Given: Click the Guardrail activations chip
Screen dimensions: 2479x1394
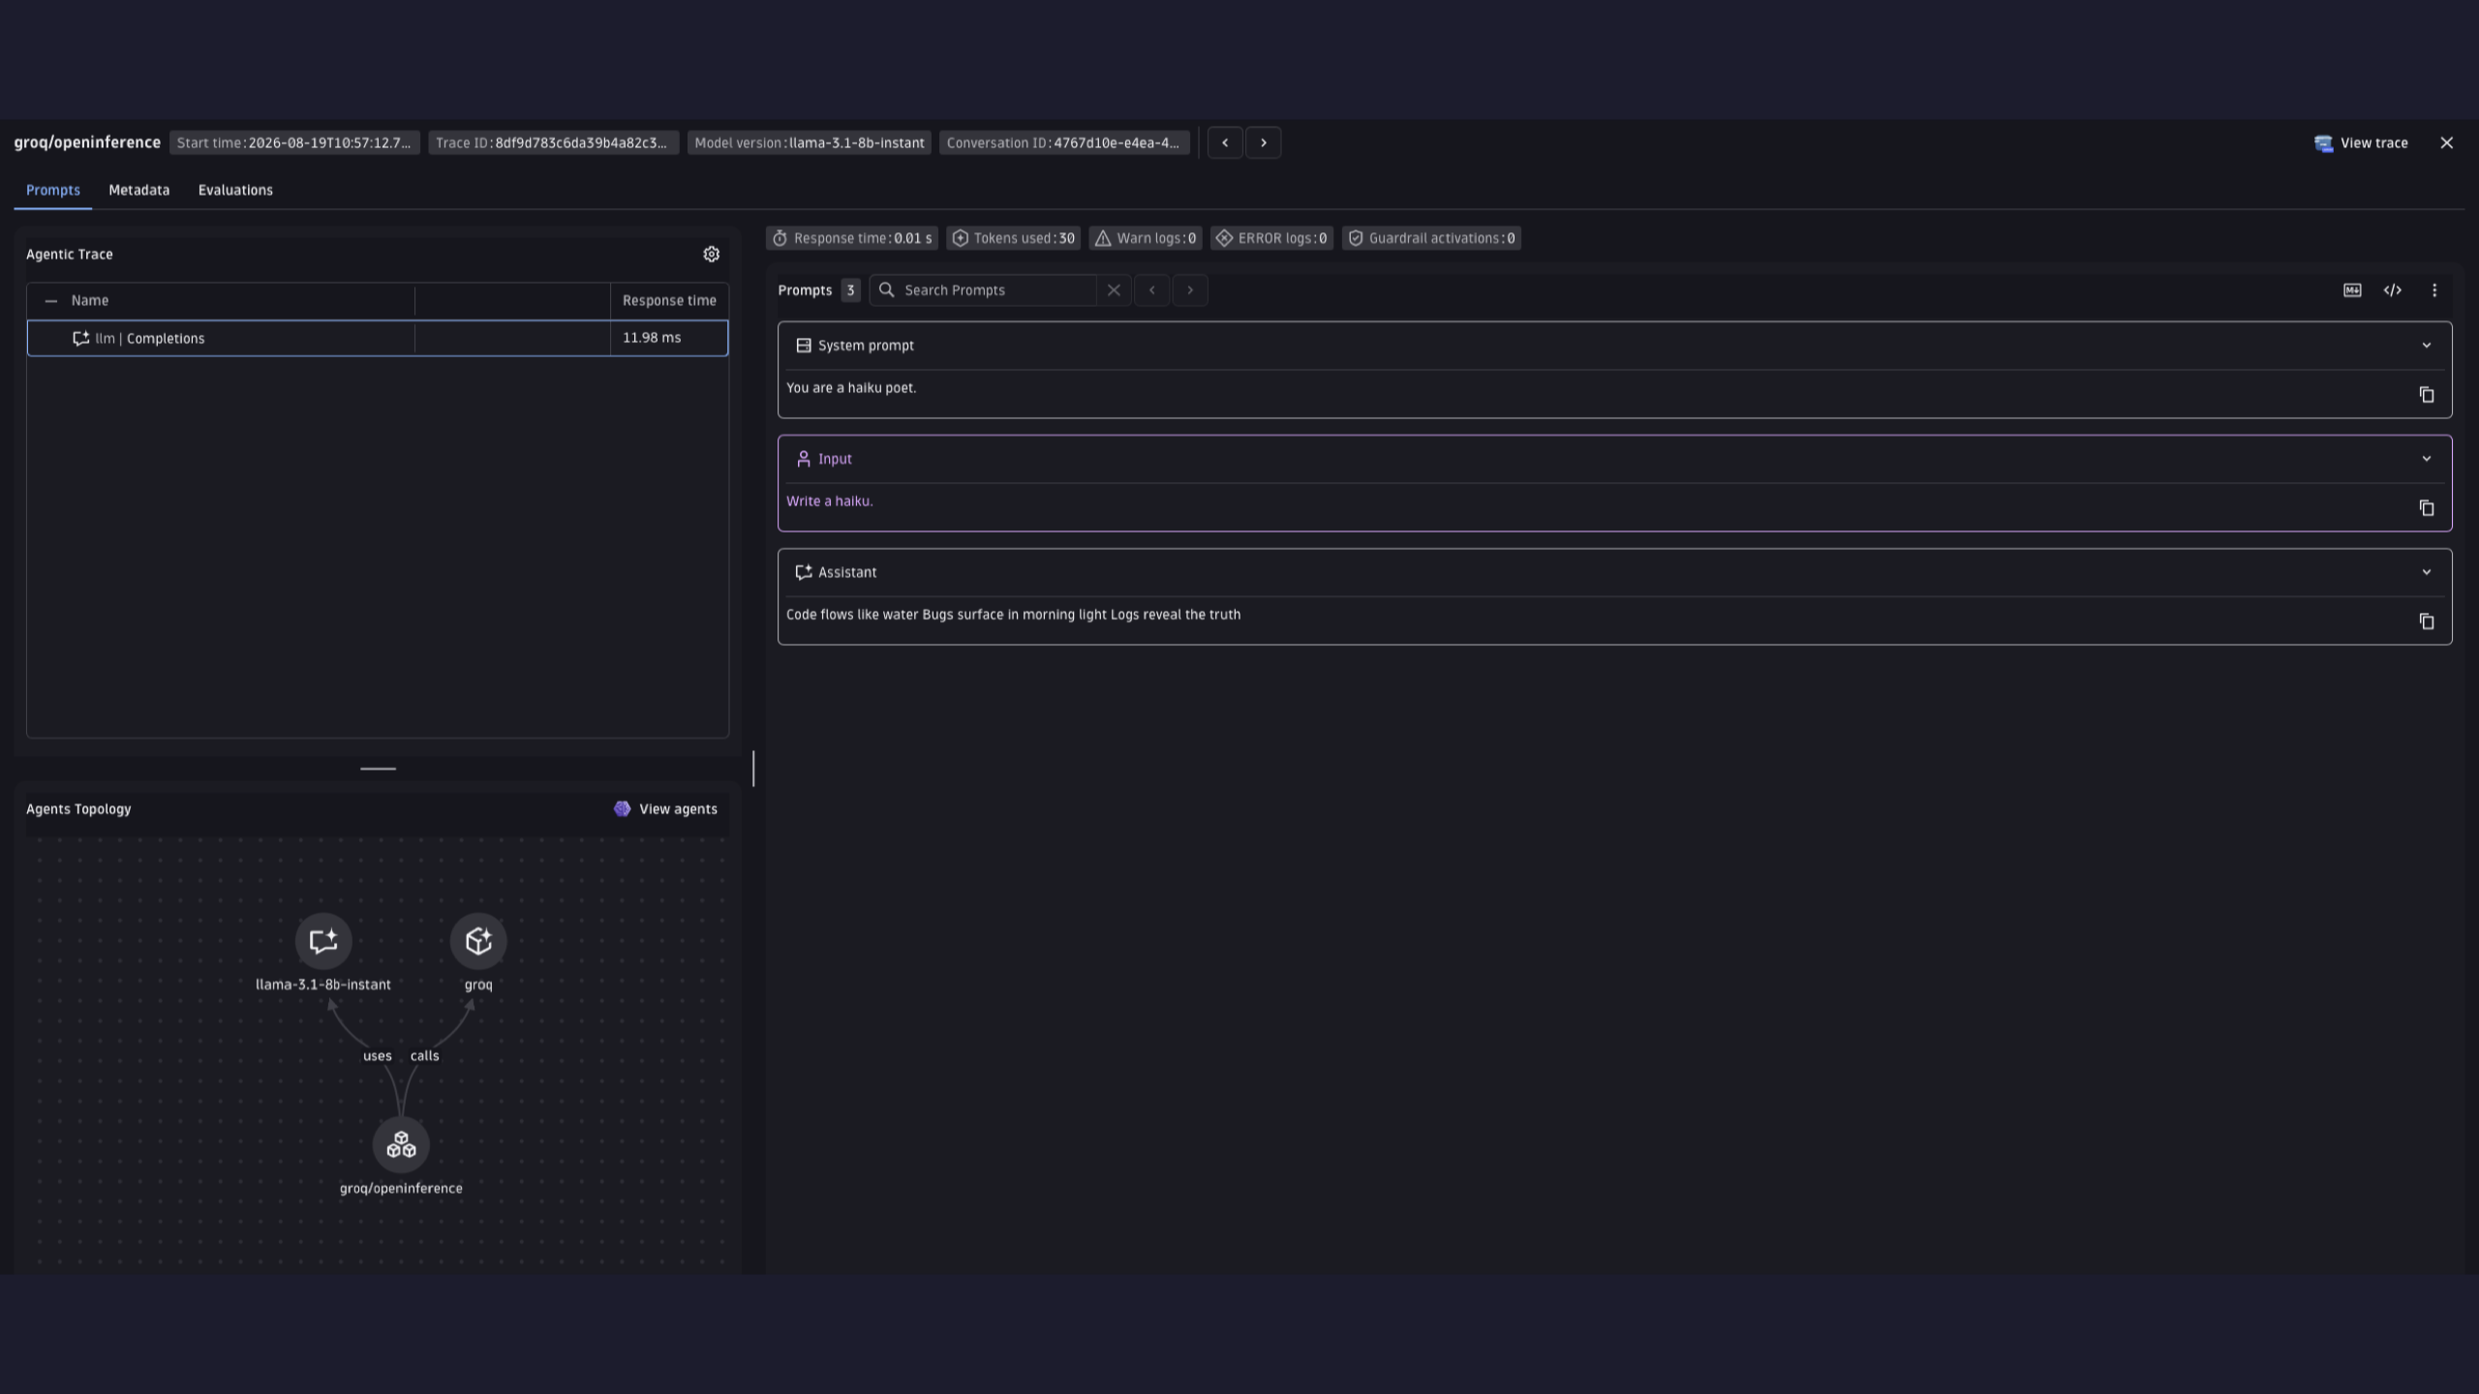Looking at the screenshot, I should [x=1431, y=238].
